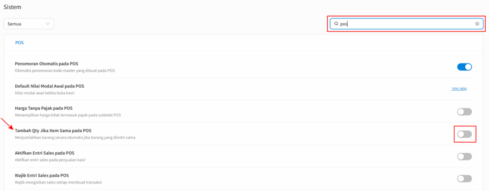The image size is (489, 191).
Task: Click Tambah Qty Jika Item Sama label
Action: [x=53, y=131]
